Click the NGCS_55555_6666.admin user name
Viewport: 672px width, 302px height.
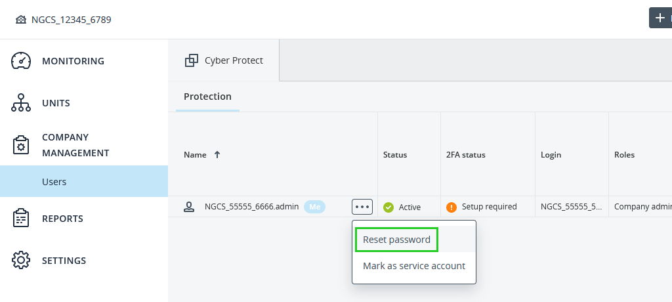[251, 207]
